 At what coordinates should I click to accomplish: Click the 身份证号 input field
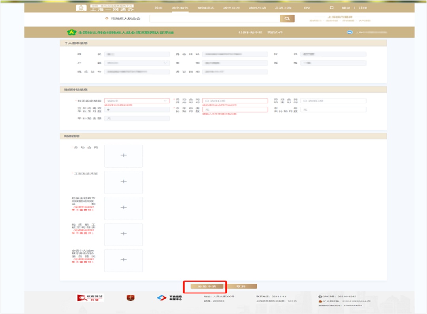click(235, 54)
